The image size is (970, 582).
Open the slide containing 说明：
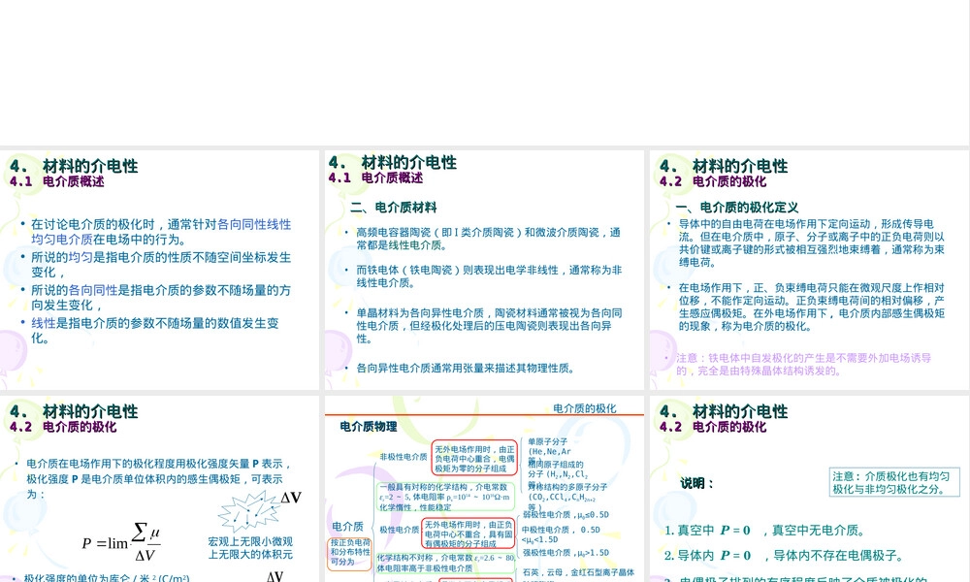pyautogui.click(x=810, y=489)
